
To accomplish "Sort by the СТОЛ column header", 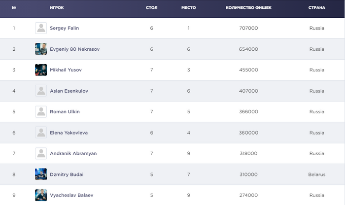I will pyautogui.click(x=152, y=8).
